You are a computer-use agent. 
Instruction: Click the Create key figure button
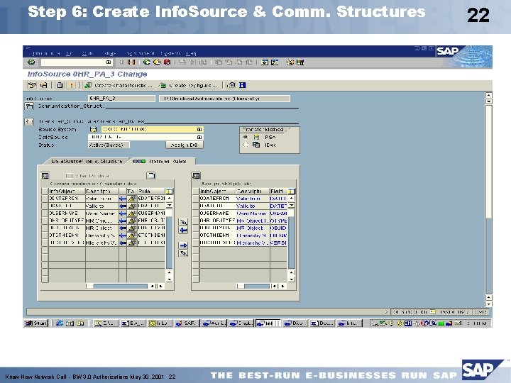187,85
